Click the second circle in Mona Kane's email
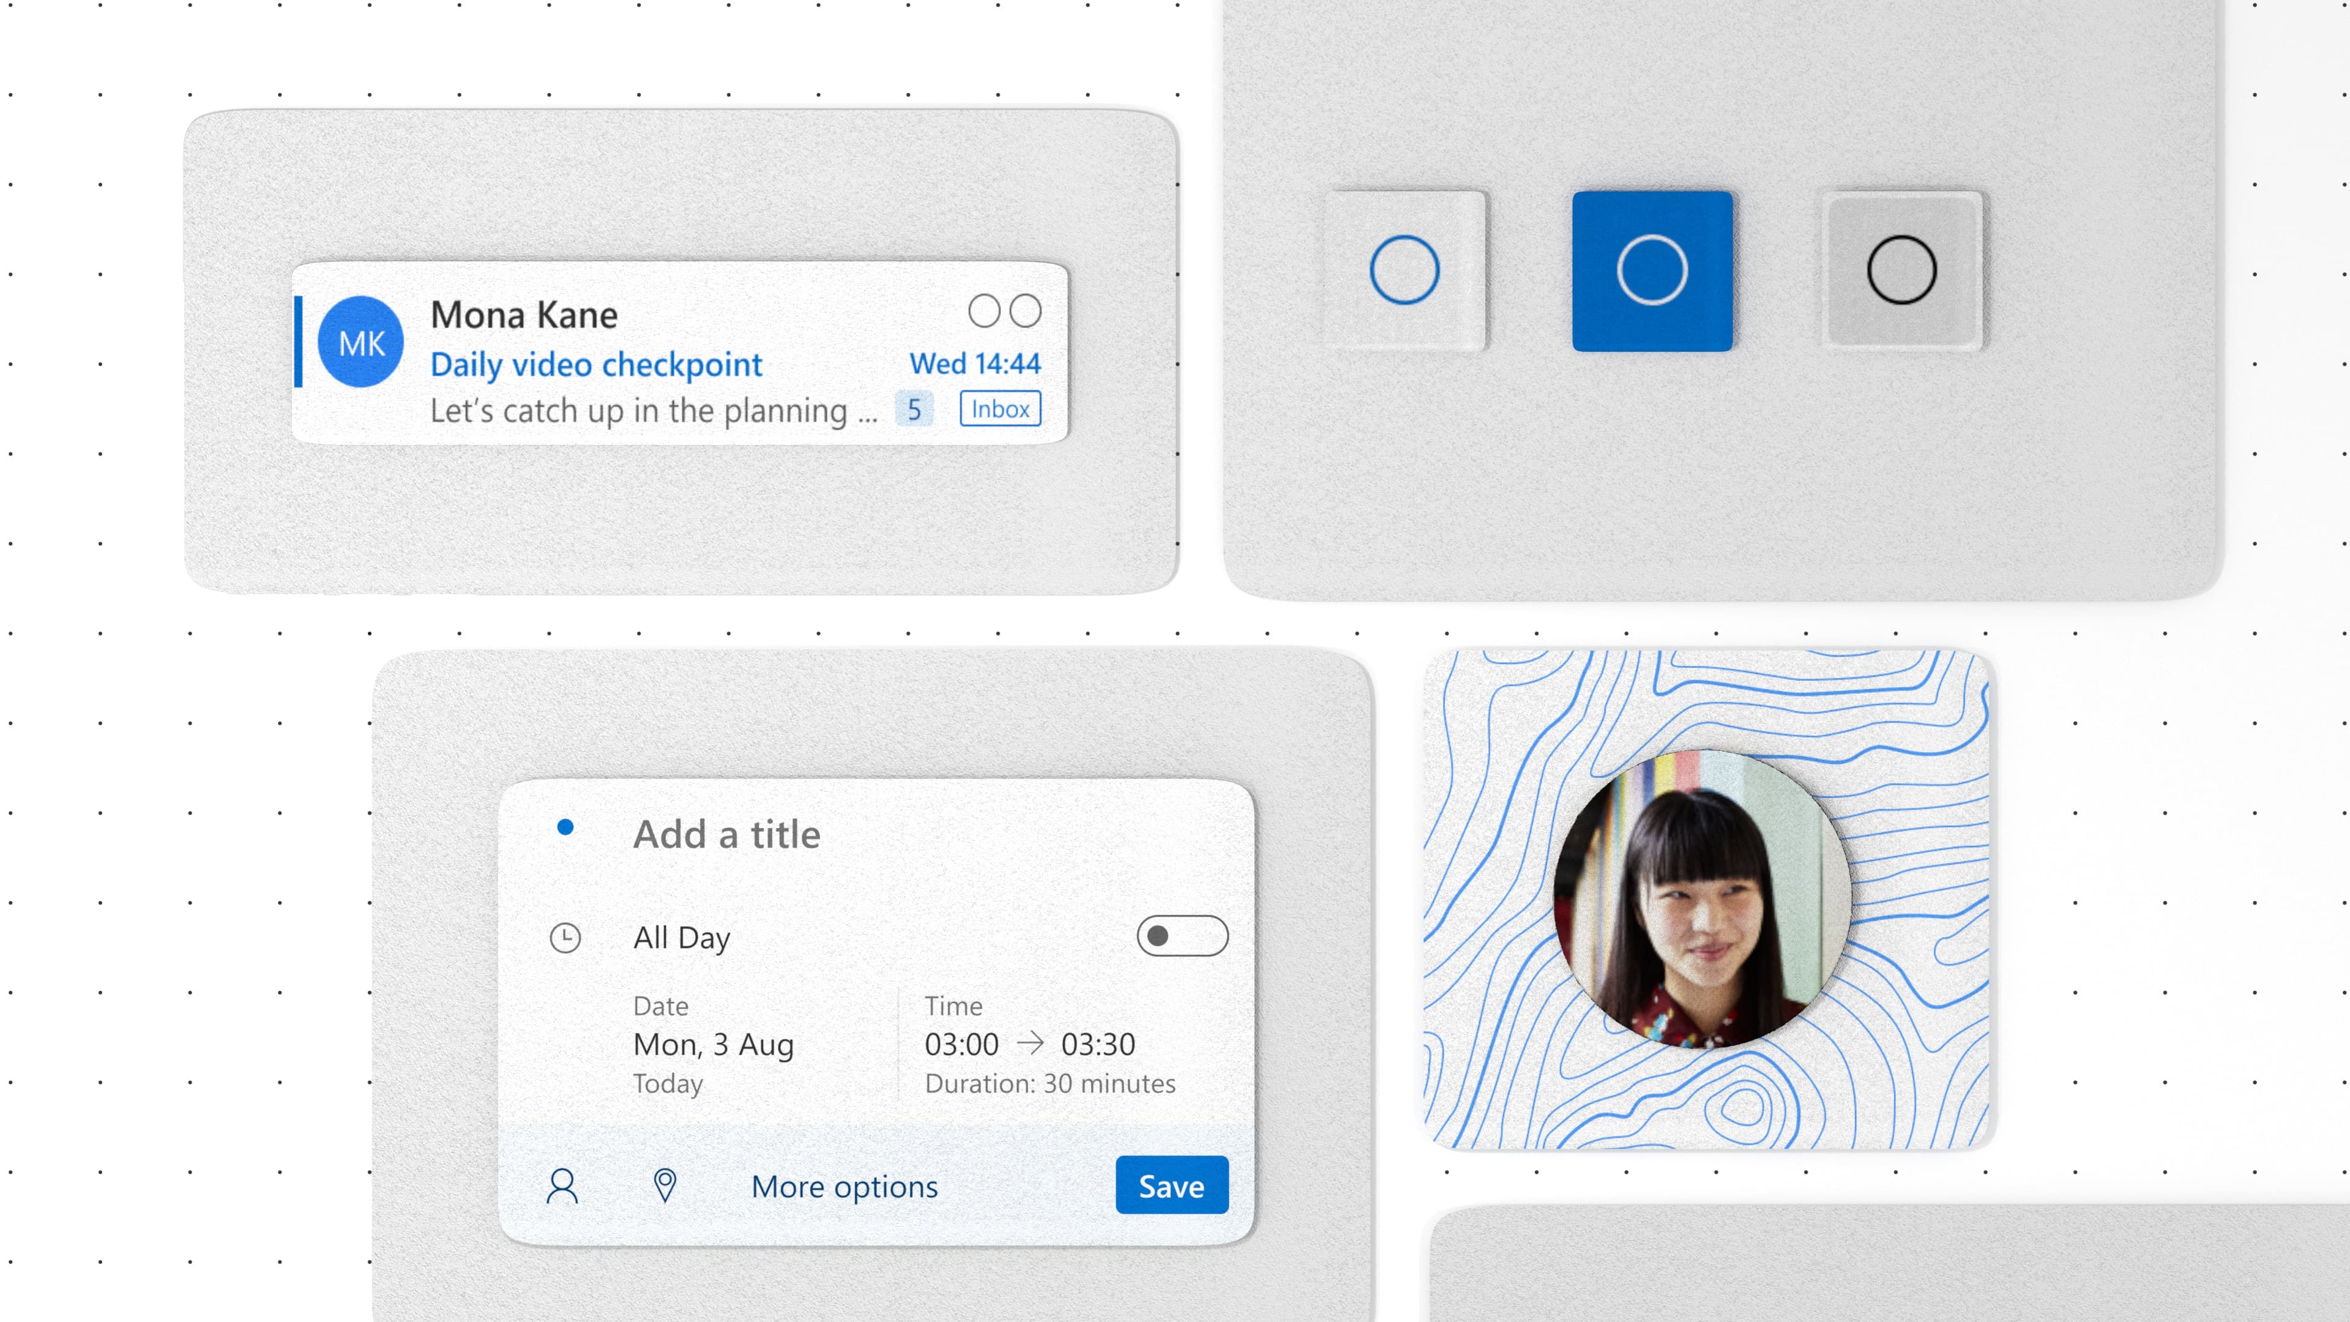The height and width of the screenshot is (1322, 2350). pyautogui.click(x=1026, y=311)
